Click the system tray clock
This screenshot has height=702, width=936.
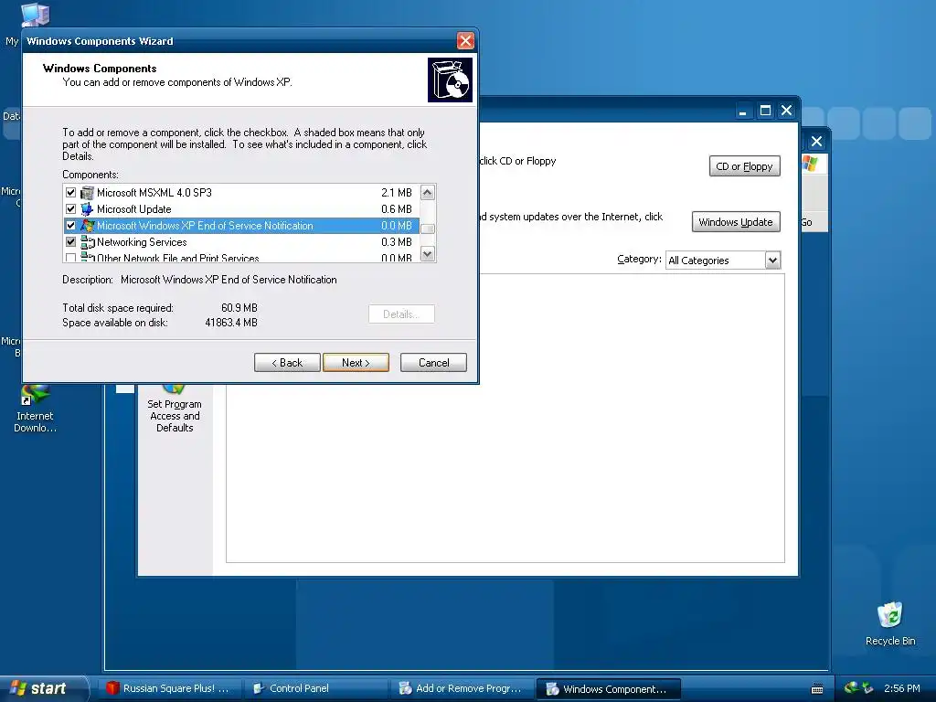coord(901,688)
